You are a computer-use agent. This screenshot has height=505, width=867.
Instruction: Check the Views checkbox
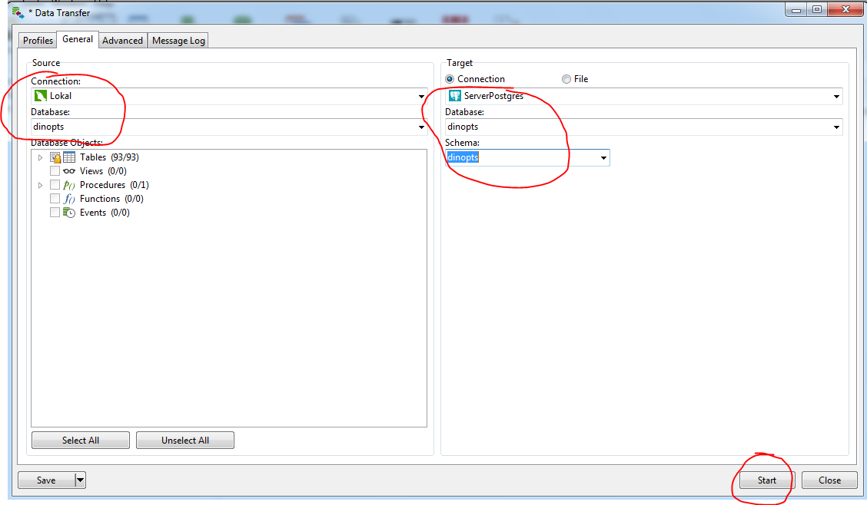click(x=55, y=170)
